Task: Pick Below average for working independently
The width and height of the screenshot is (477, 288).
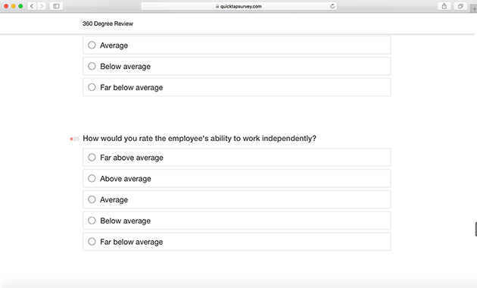Action: coord(237,221)
